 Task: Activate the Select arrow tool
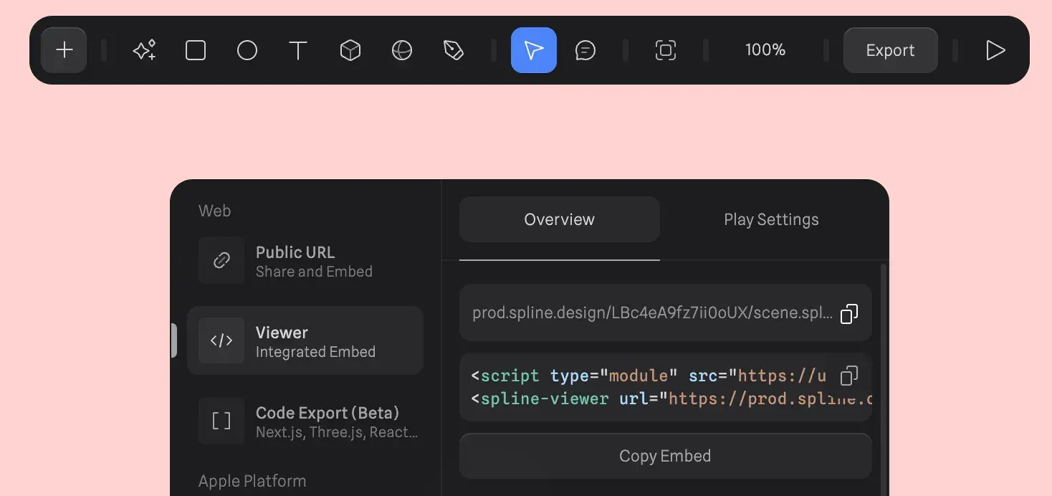click(534, 50)
